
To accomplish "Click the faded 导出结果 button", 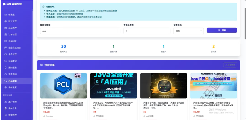I will pyautogui.click(x=230, y=65).
